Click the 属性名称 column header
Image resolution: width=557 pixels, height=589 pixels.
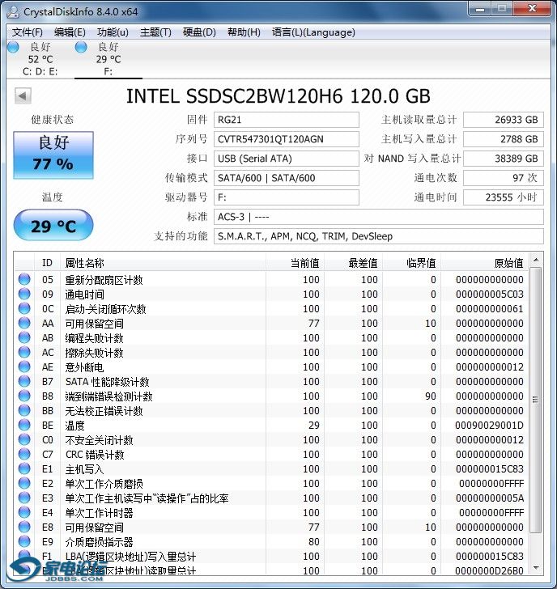coord(164,263)
